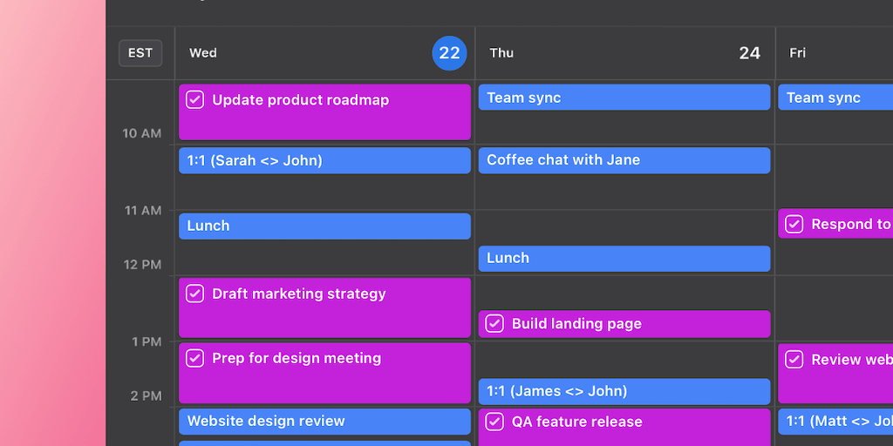Open the 1:1 (James <> John) event
Screen dimensions: 893x446
click(624, 391)
